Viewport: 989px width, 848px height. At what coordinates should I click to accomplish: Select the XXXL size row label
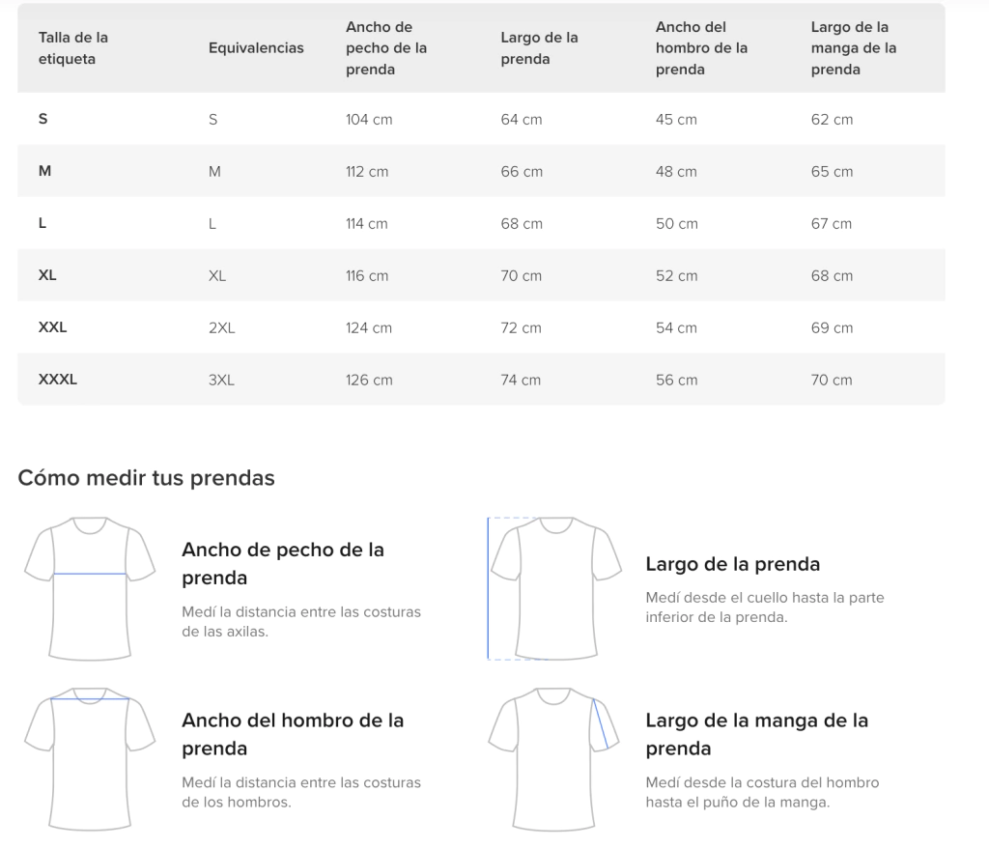[x=58, y=380]
